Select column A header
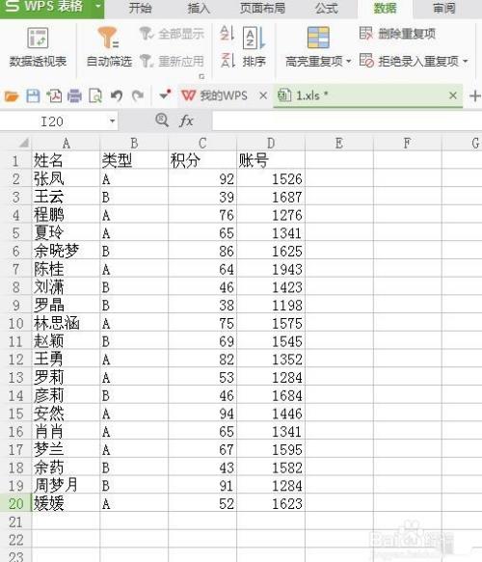The height and width of the screenshot is (562, 482). 66,143
